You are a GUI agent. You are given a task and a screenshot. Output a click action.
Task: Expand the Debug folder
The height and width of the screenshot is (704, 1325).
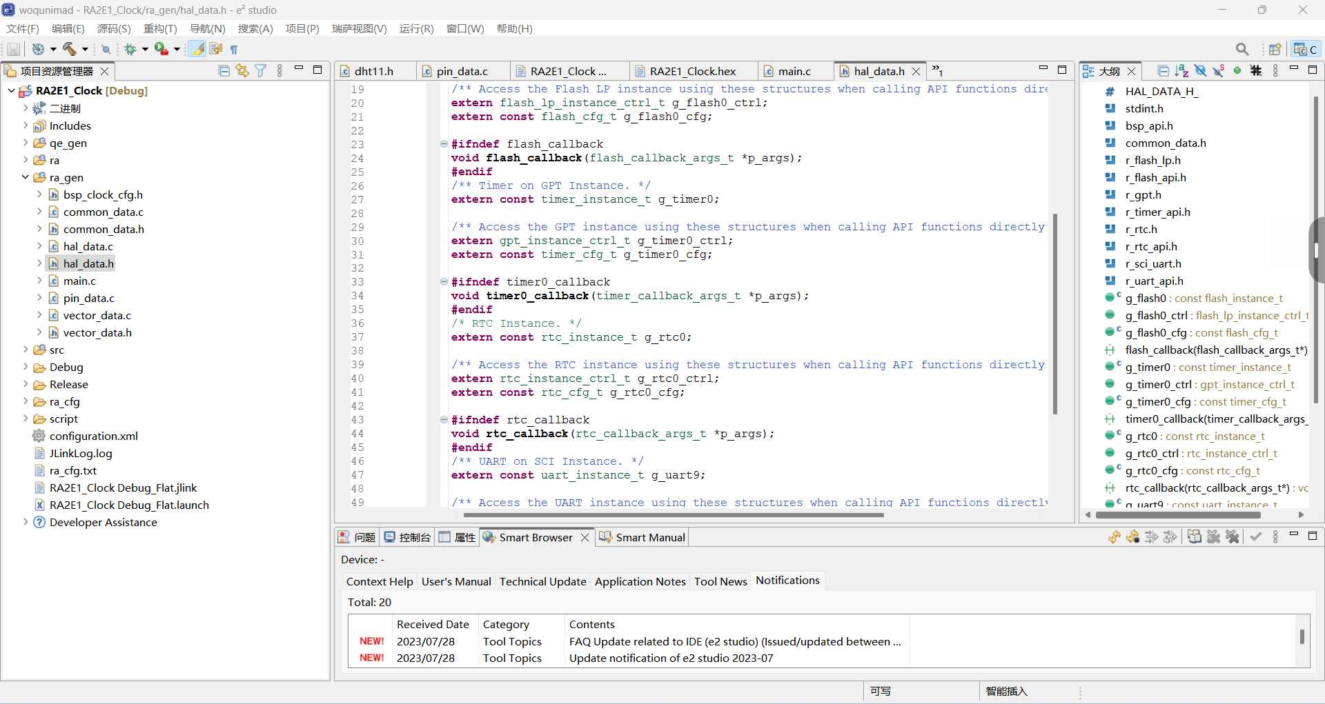[26, 367]
